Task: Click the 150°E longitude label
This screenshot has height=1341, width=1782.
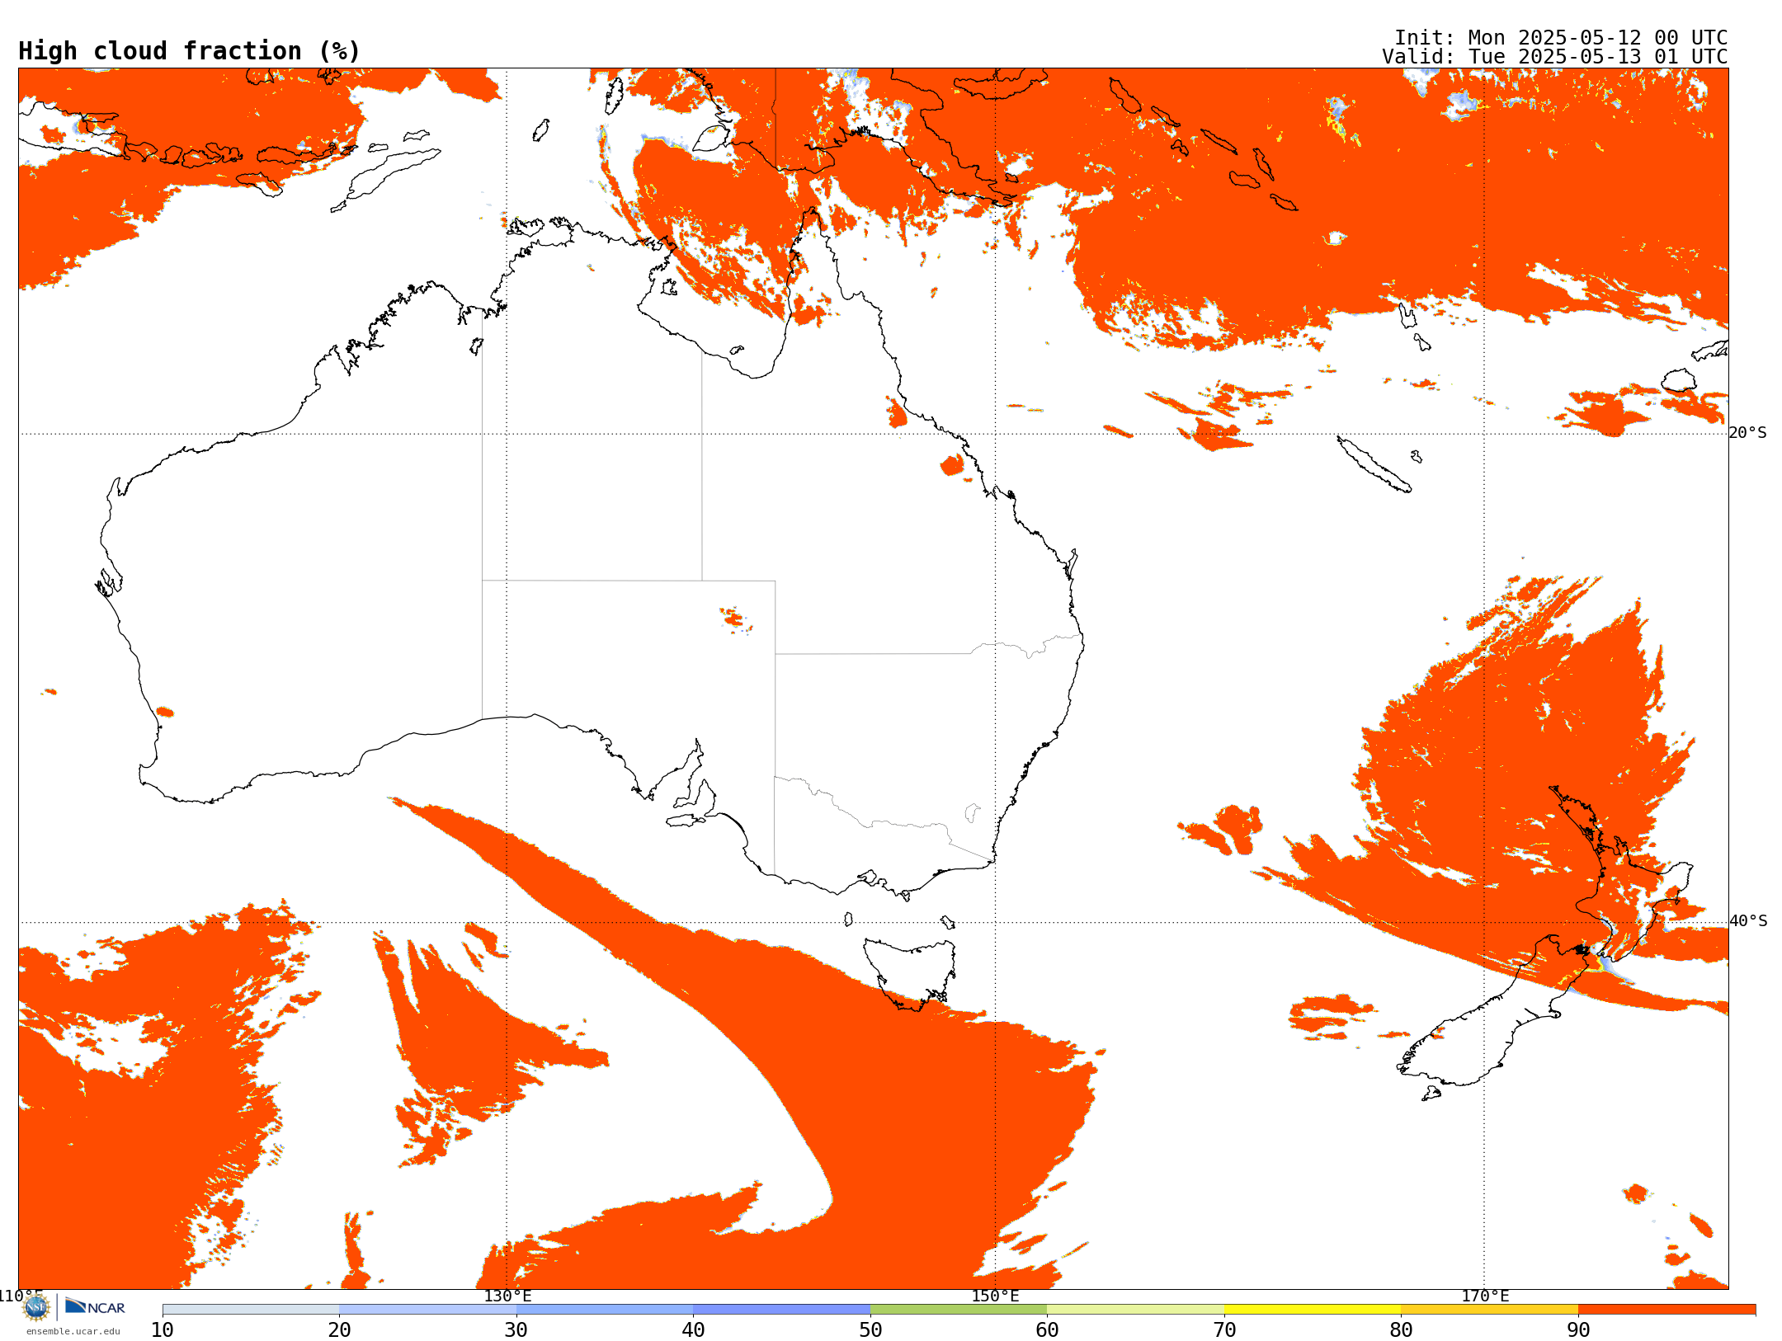Action: (x=995, y=1296)
